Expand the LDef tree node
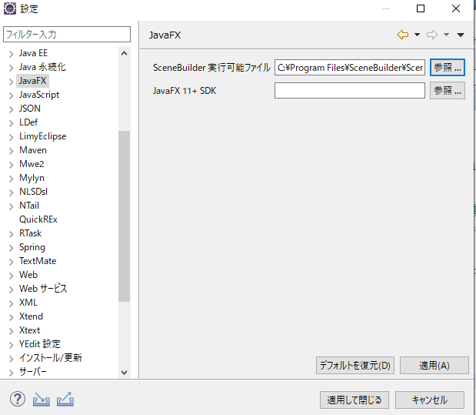The image size is (476, 415). coord(12,123)
